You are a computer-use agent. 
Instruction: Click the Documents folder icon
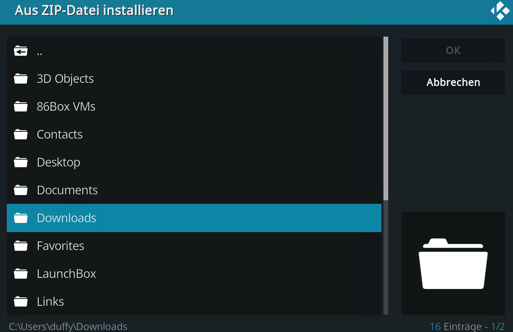click(21, 190)
